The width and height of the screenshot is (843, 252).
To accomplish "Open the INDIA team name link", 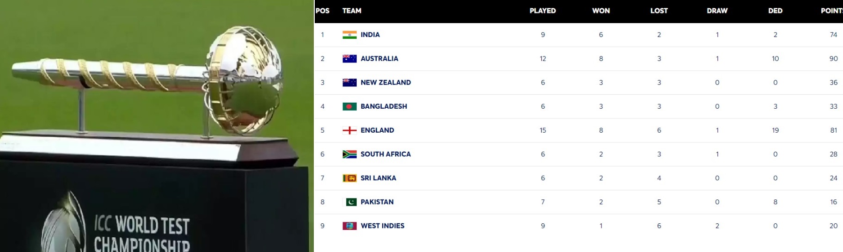I will (x=370, y=35).
